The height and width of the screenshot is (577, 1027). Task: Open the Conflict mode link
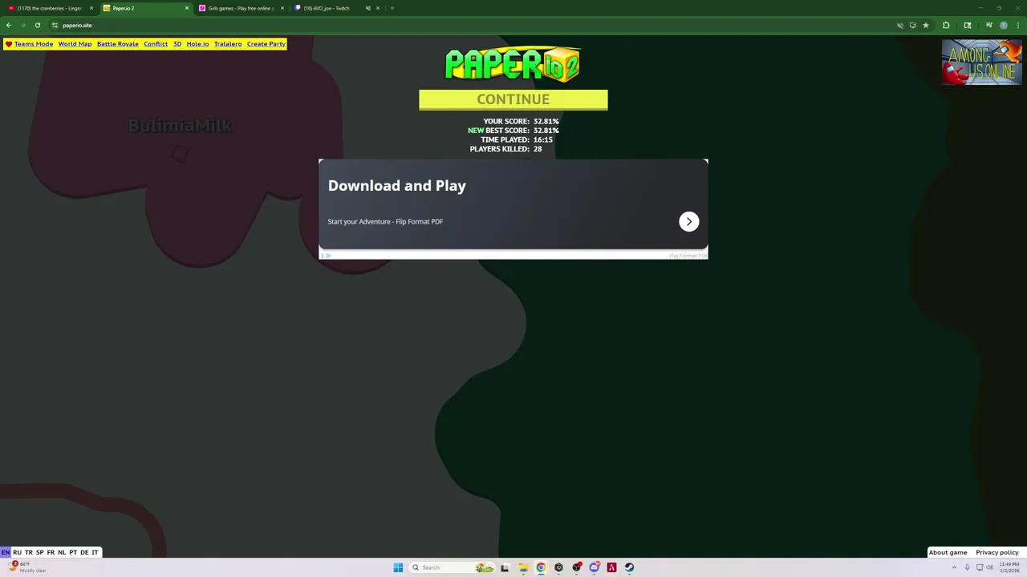coord(156,44)
